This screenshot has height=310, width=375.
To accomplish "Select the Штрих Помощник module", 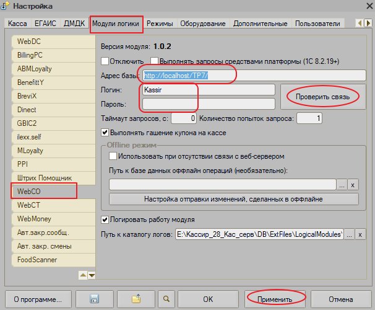I will point(53,178).
